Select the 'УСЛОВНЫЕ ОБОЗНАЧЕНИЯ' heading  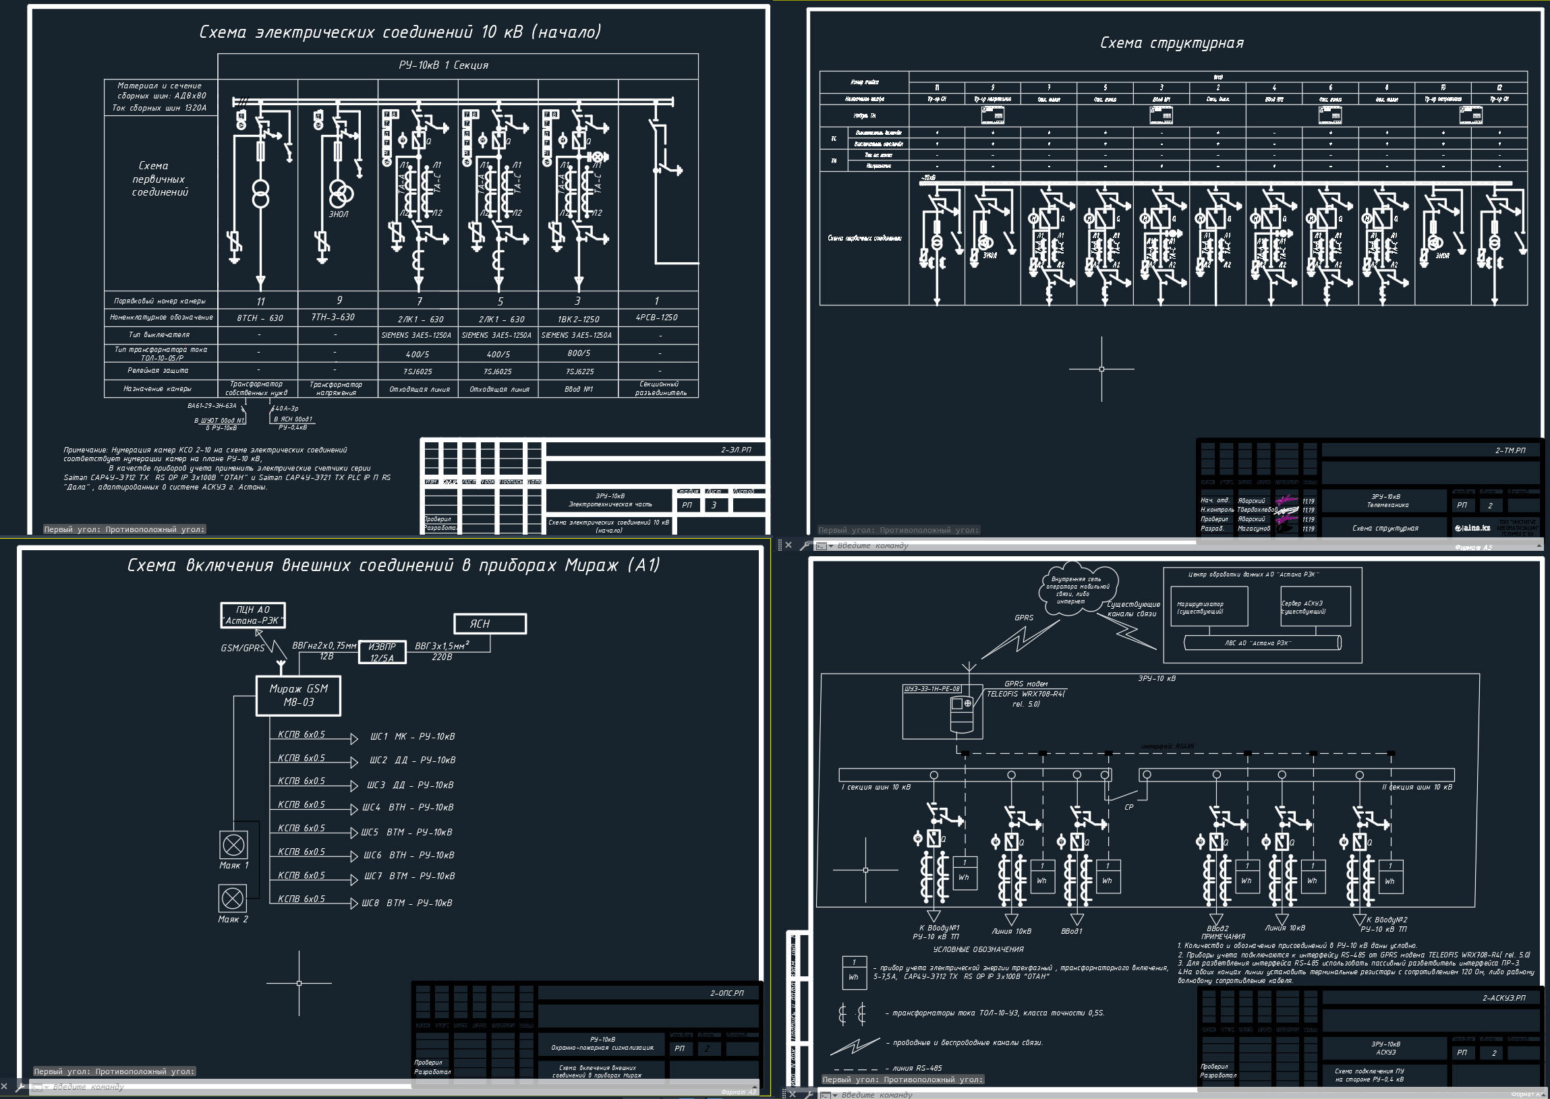point(978,949)
